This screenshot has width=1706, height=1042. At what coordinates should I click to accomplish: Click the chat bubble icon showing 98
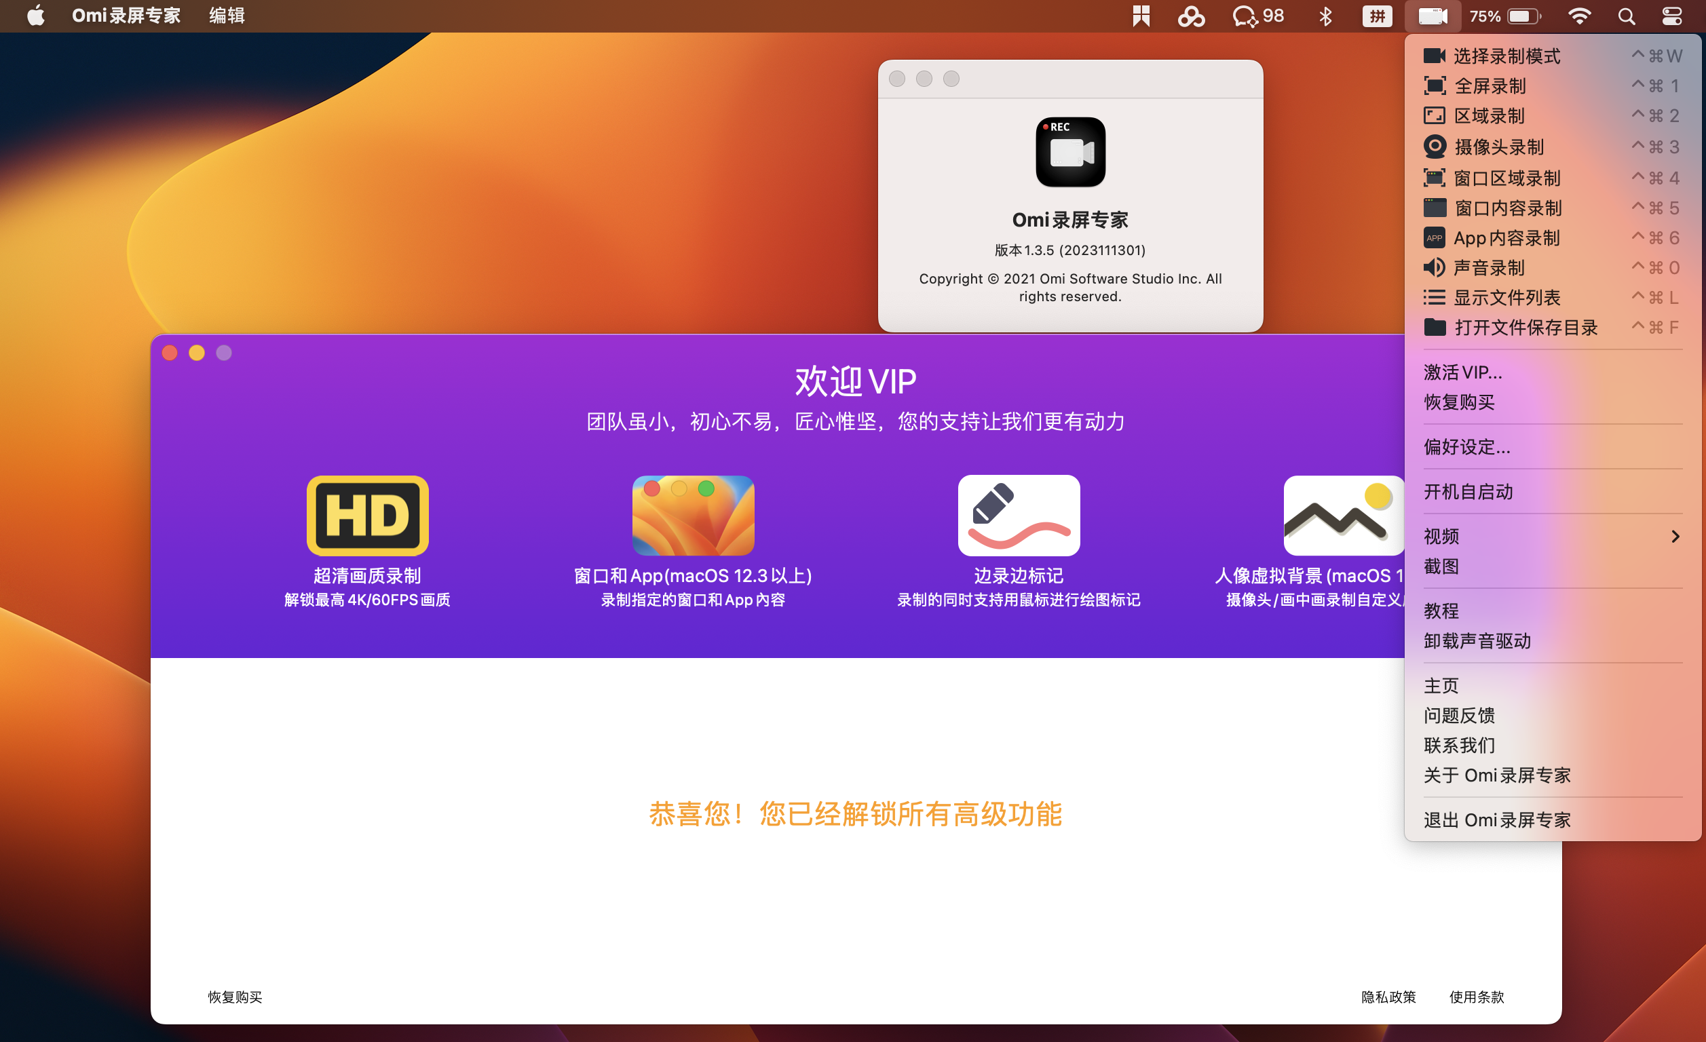1258,16
